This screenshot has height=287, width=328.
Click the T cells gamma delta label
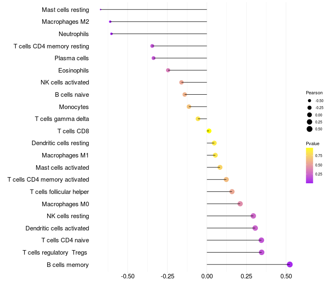(62, 119)
